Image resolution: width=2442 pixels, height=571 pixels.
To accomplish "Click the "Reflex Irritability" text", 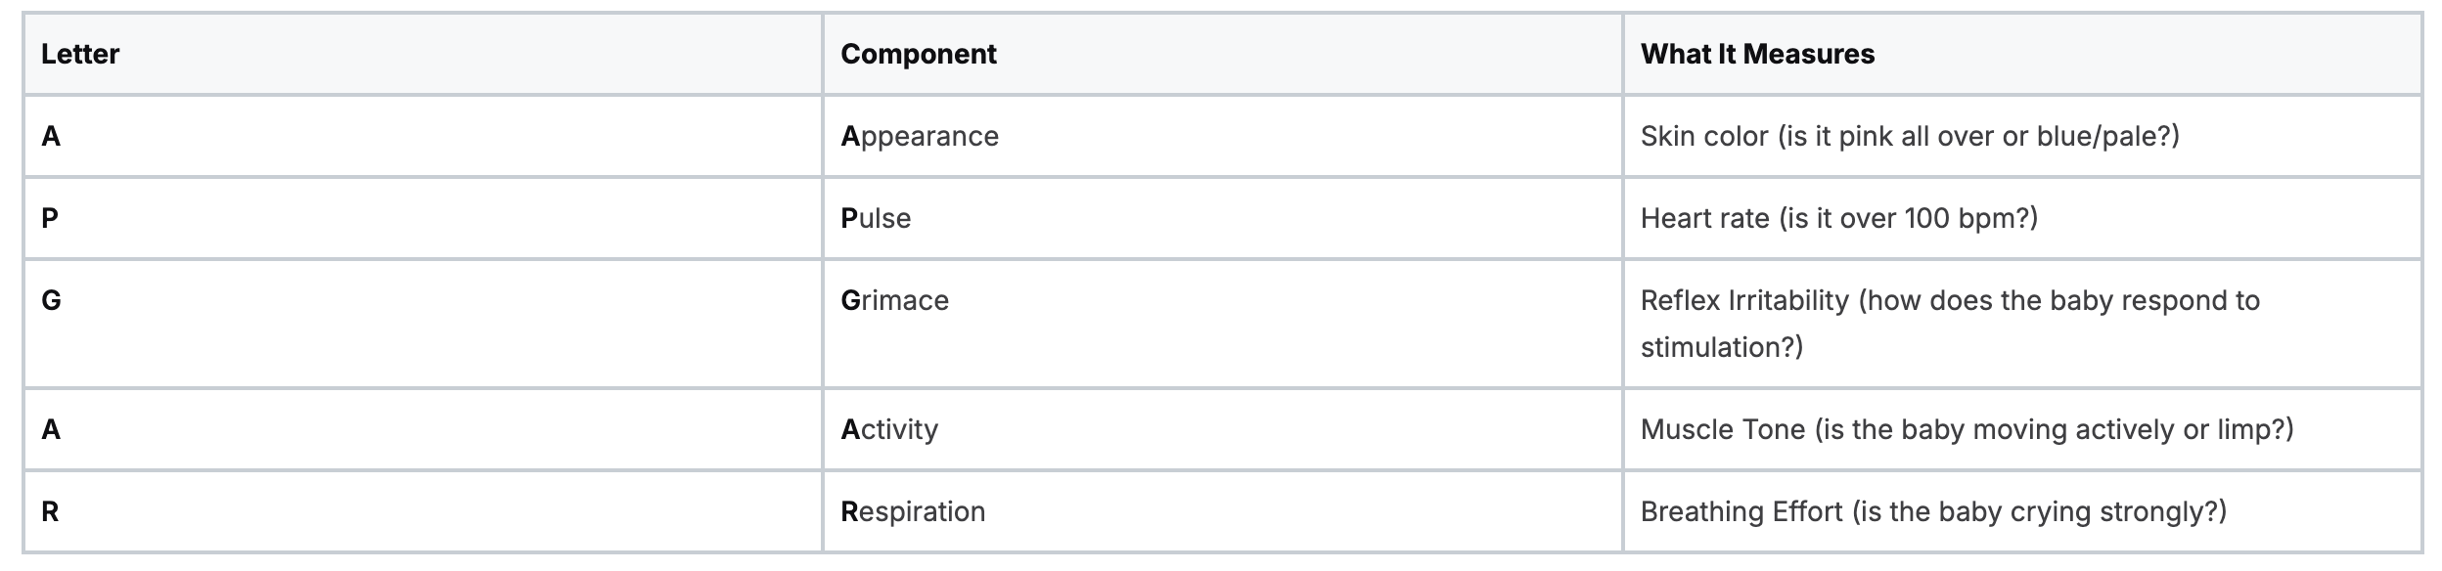I will point(1744,300).
